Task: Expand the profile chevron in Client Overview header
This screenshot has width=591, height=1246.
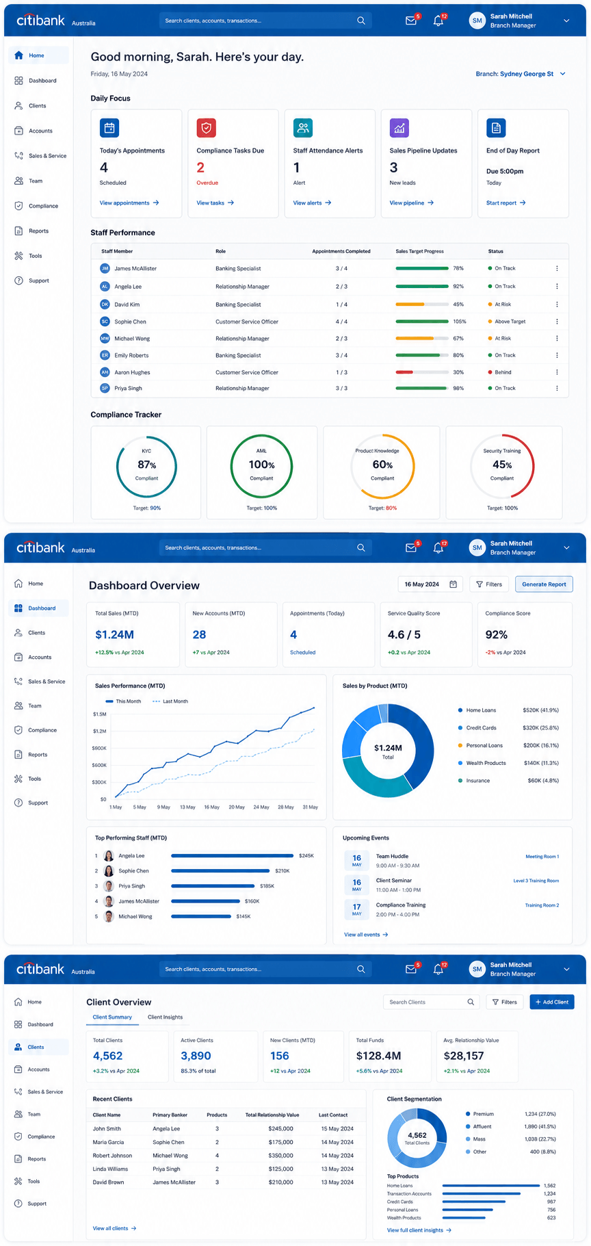Action: coord(566,969)
